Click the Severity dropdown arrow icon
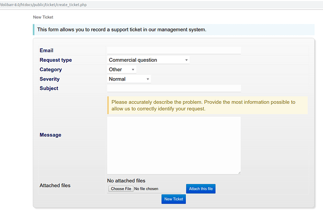 coord(148,79)
